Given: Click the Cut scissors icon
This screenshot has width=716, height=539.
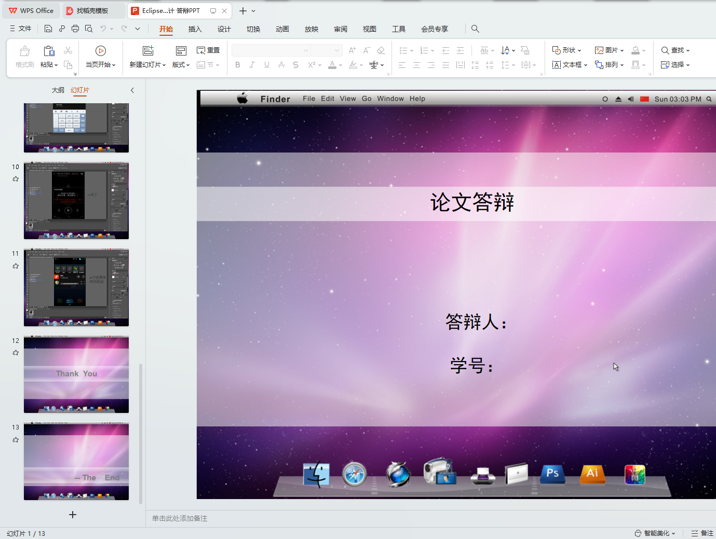Looking at the screenshot, I should 68,50.
